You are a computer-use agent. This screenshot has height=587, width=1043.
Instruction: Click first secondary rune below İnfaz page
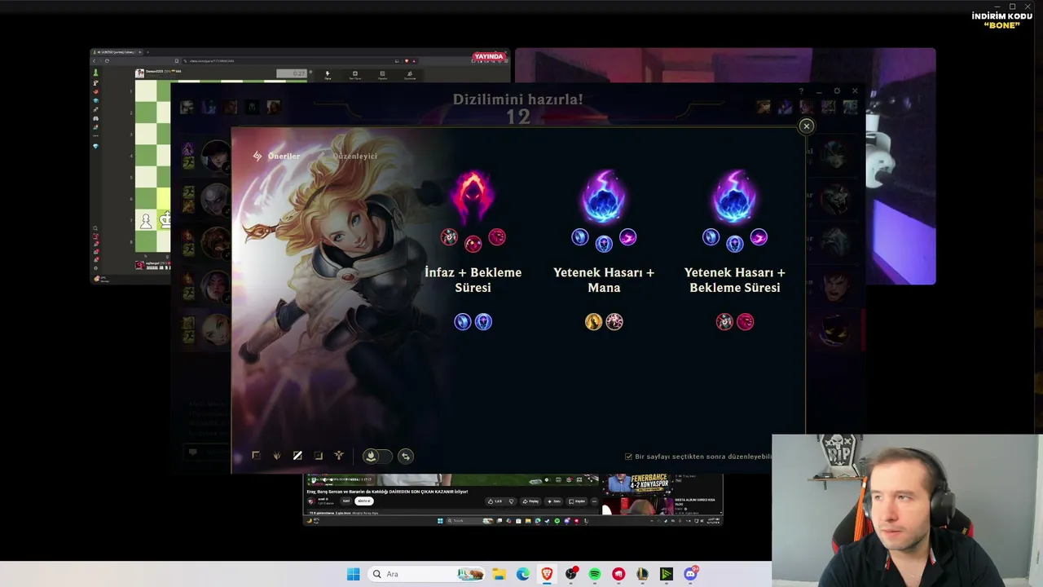pos(463,322)
